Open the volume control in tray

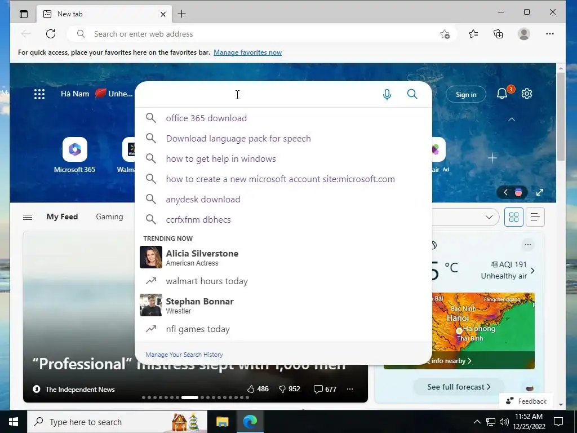point(504,422)
